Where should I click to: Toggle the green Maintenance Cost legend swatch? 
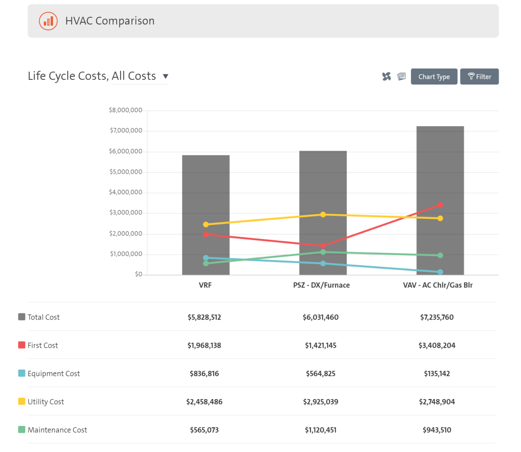click(21, 430)
